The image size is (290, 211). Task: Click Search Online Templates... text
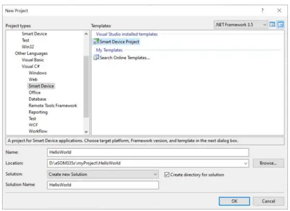click(125, 58)
